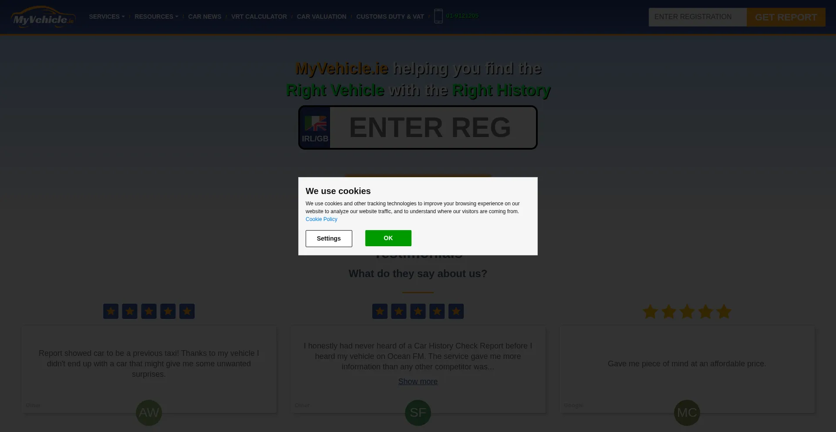The image size is (836, 432).
Task: Click the SF reviewer avatar
Action: click(x=418, y=412)
